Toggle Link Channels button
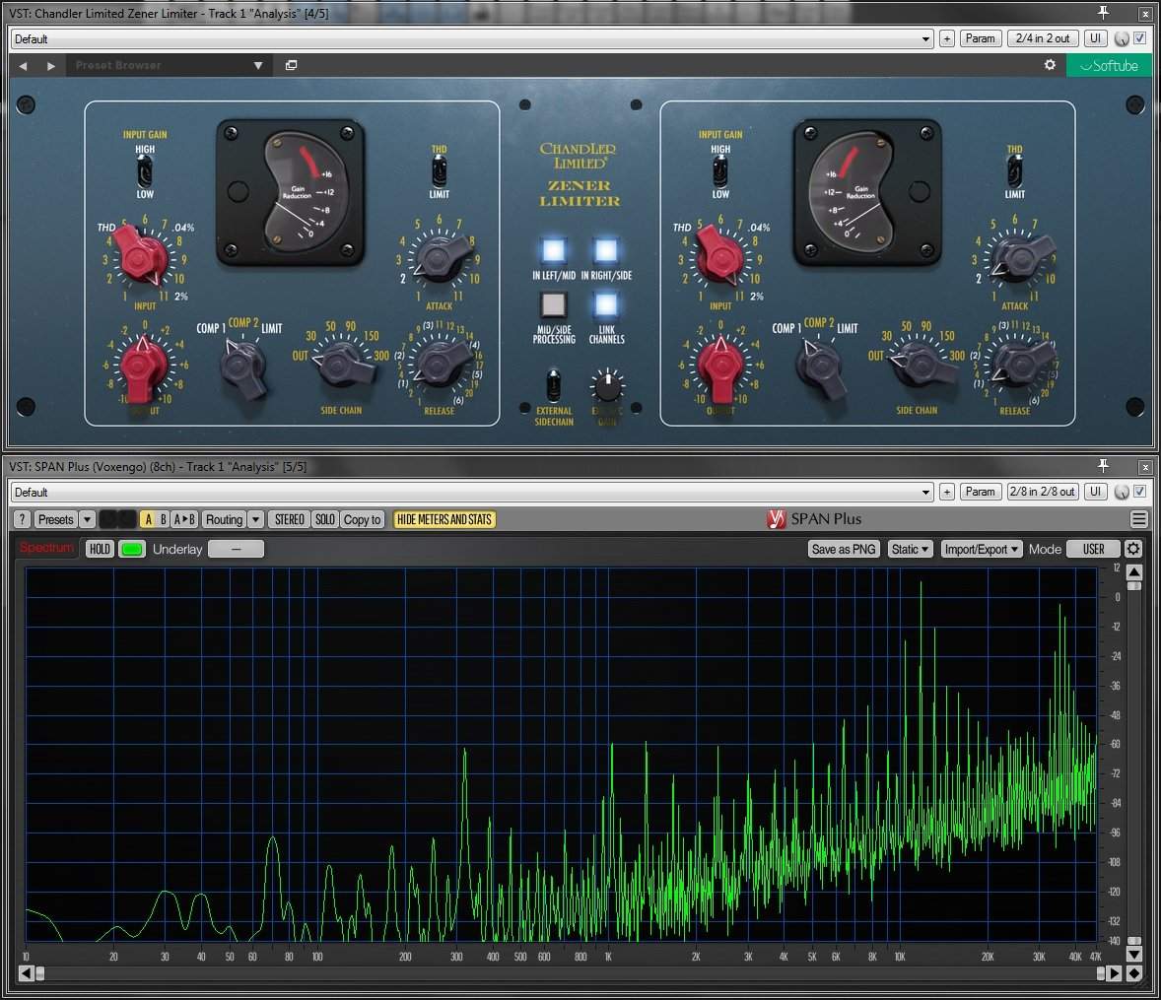This screenshot has height=1000, width=1161. click(606, 303)
